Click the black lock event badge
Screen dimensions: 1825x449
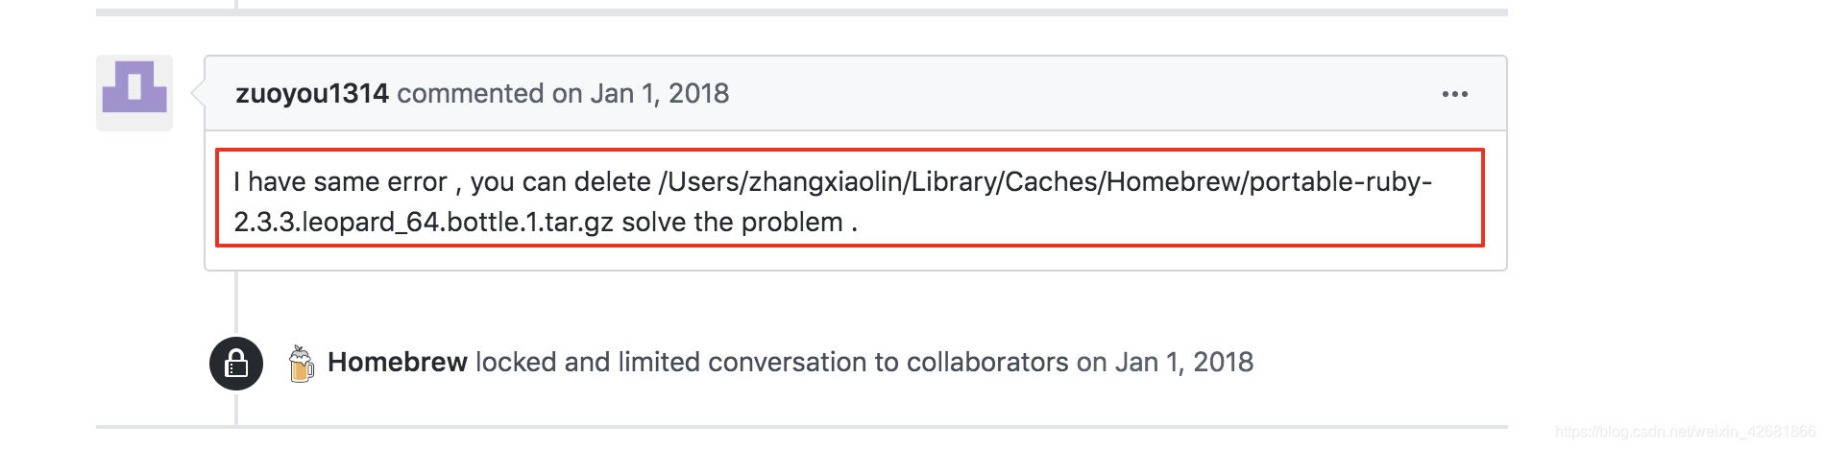(236, 364)
